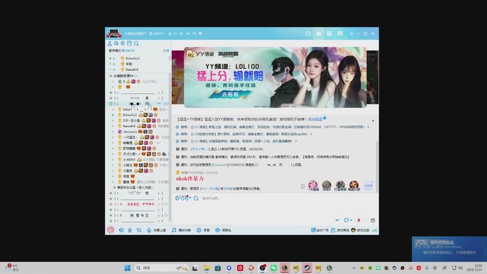Screen dimensions: 487x274
Task: Click the channel logo avatar at top-left
Action: click(114, 33)
